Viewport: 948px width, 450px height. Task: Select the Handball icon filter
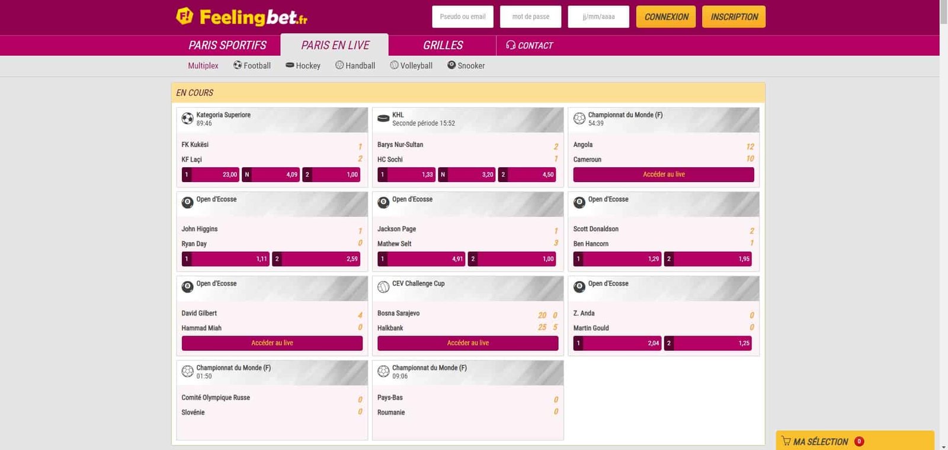340,65
